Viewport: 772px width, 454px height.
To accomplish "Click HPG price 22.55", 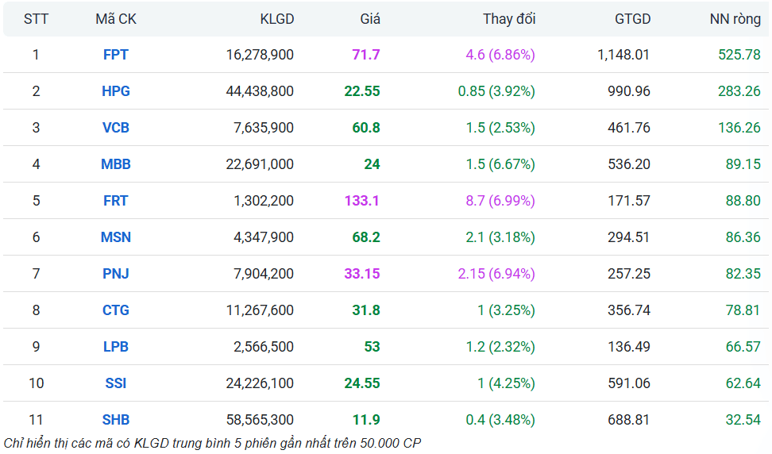I will [x=362, y=91].
